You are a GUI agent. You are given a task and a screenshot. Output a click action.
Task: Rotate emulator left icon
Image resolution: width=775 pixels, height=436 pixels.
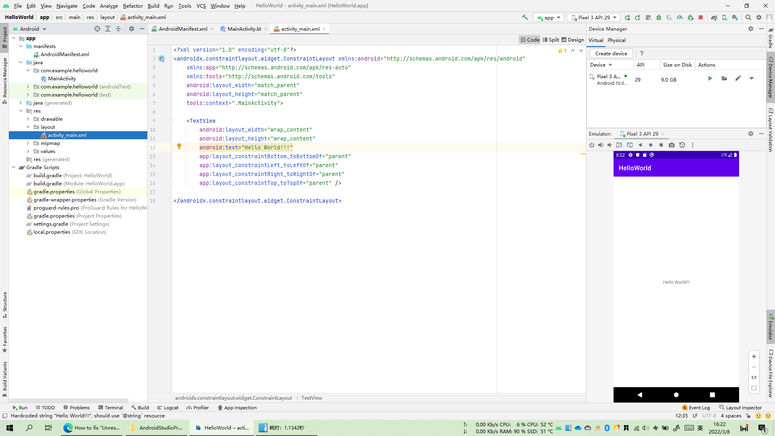619,145
